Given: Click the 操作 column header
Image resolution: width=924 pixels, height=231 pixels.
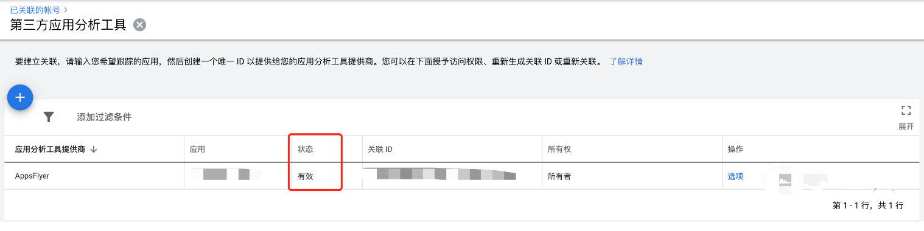Looking at the screenshot, I should (735, 150).
